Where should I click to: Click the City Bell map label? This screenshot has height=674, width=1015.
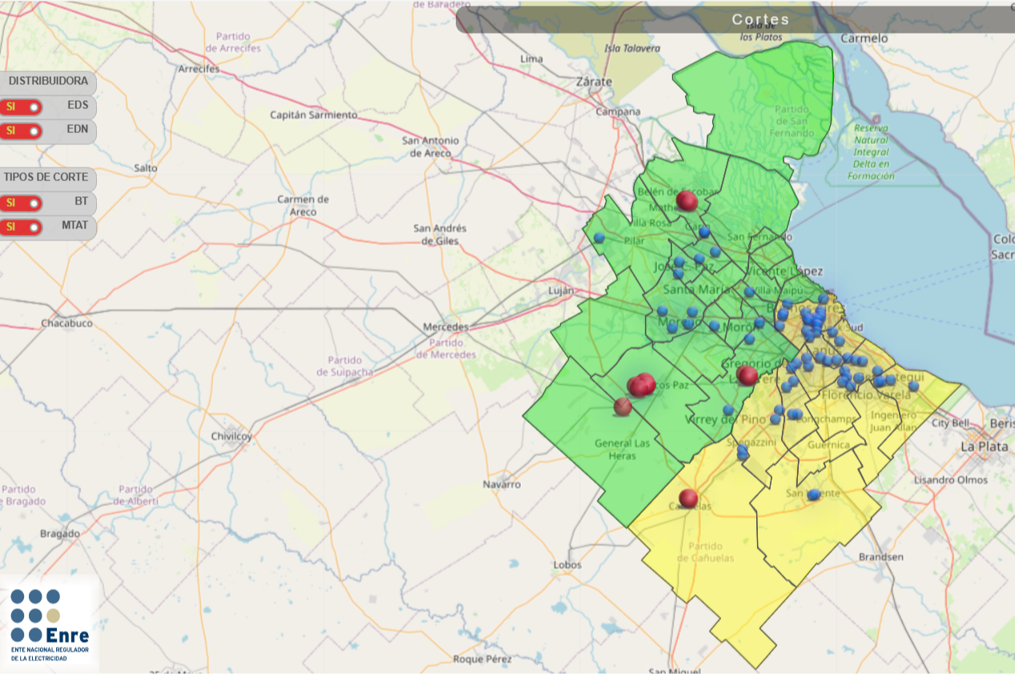pyautogui.click(x=950, y=422)
